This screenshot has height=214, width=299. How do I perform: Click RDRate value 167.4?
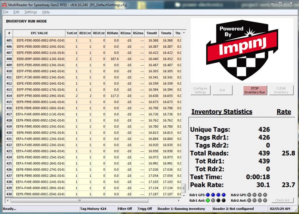point(112,59)
